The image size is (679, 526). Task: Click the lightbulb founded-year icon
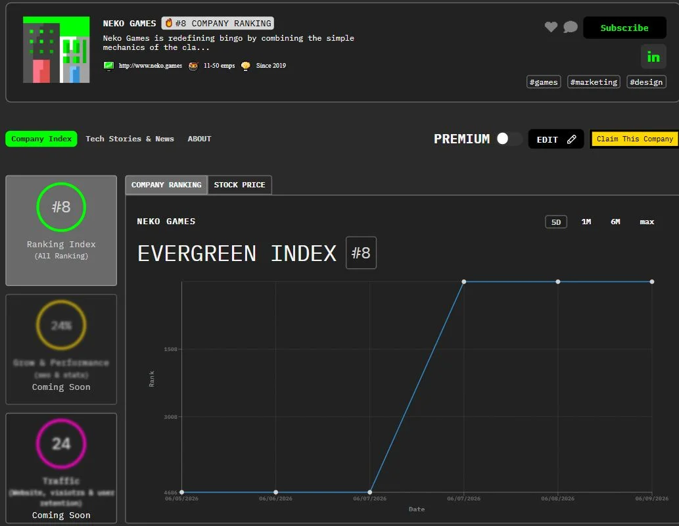point(246,66)
